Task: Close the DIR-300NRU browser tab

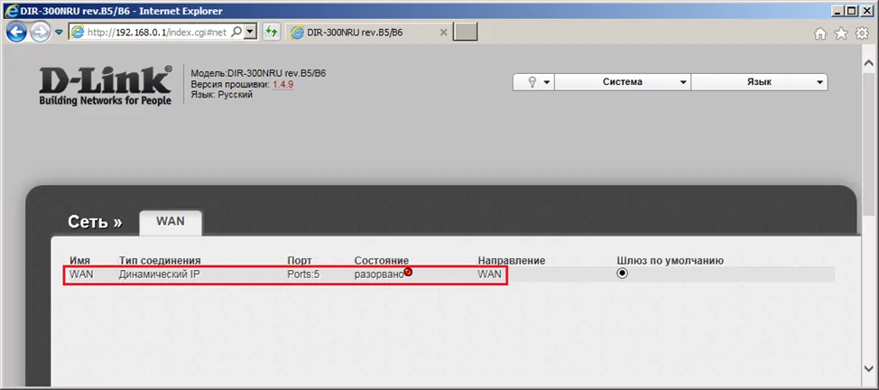Action: point(443,32)
